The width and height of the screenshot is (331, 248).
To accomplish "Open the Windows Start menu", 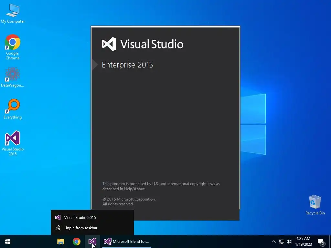I will (8, 242).
